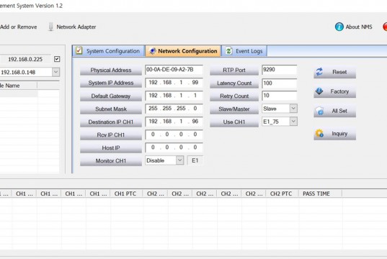Click the Rcv IP CH1 label button

click(x=111, y=135)
